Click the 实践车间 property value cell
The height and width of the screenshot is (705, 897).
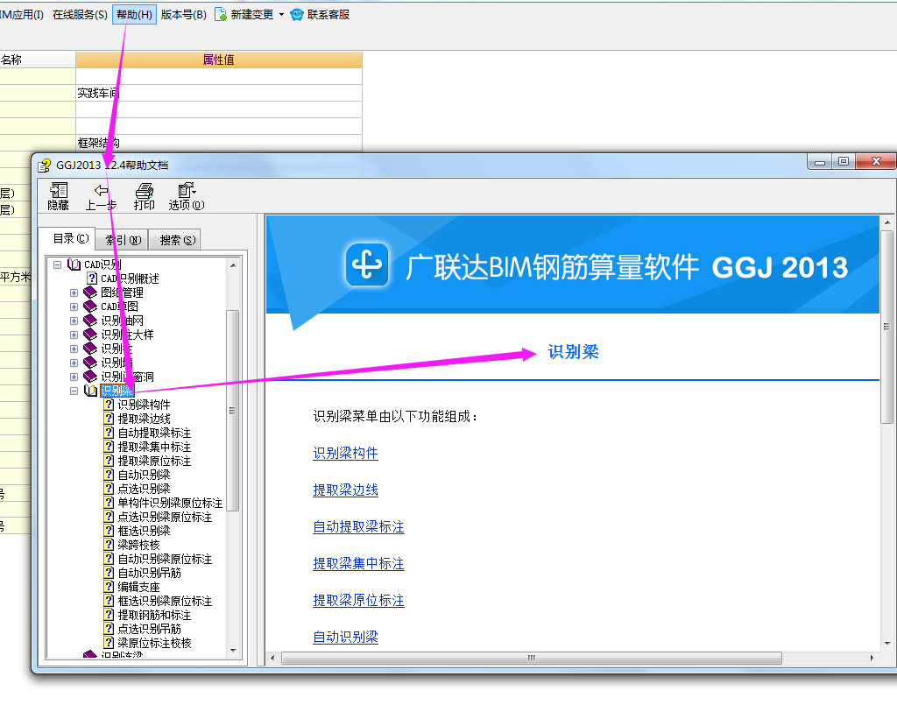click(218, 93)
